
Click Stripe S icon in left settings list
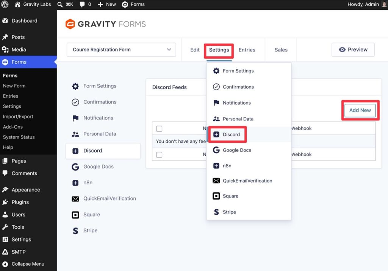pos(75,231)
